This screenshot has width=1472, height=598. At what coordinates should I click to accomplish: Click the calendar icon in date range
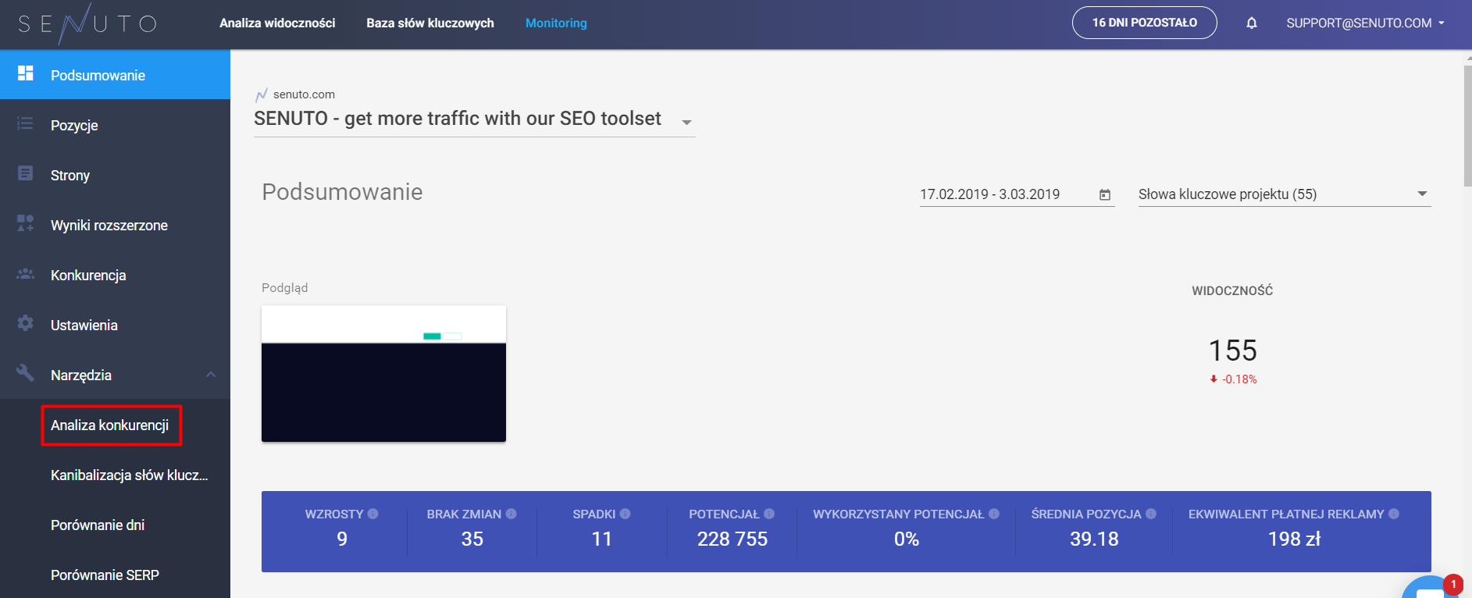(1105, 194)
